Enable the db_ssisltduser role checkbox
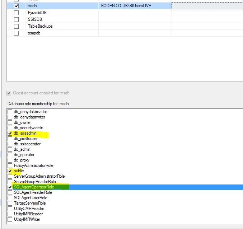The width and height of the screenshot is (243, 229). coord(10,139)
